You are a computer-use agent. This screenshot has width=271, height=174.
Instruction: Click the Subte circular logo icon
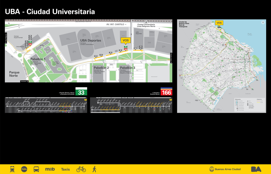pos(24,169)
